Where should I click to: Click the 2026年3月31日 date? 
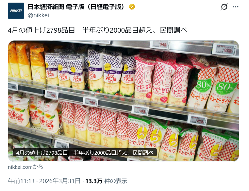(60, 181)
